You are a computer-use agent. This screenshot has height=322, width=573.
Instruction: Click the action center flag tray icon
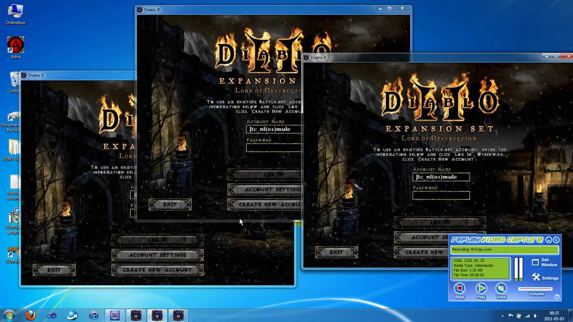click(x=511, y=316)
